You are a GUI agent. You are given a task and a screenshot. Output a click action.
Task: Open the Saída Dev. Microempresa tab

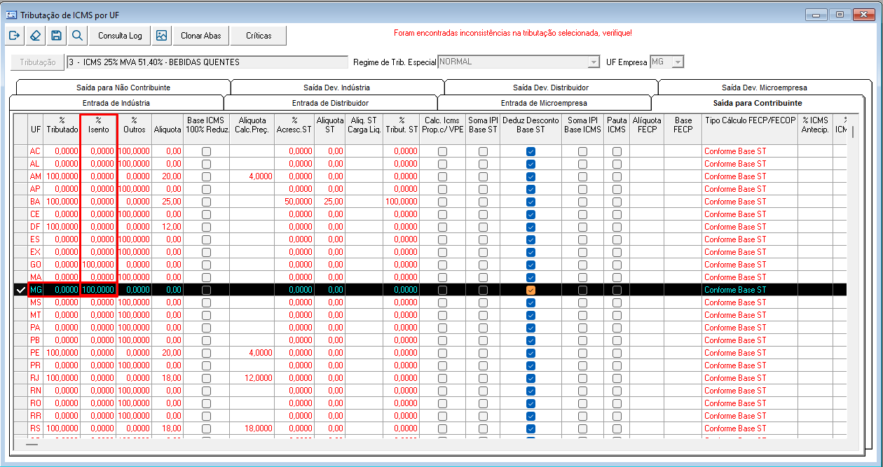tap(764, 88)
